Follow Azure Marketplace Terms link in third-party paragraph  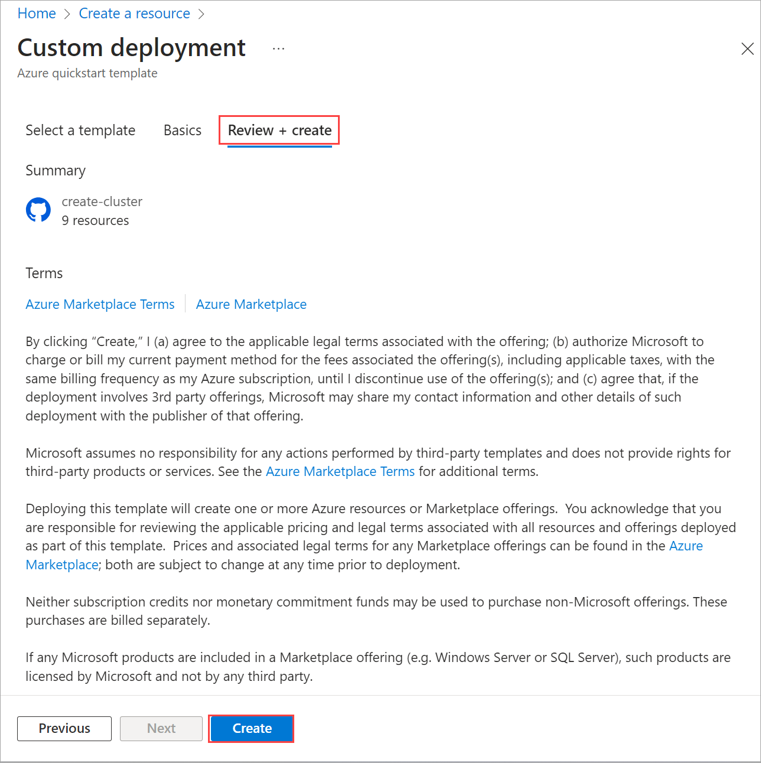(x=340, y=472)
